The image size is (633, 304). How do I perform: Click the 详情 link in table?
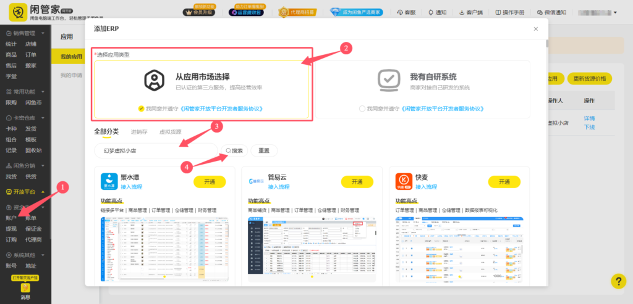pos(589,118)
